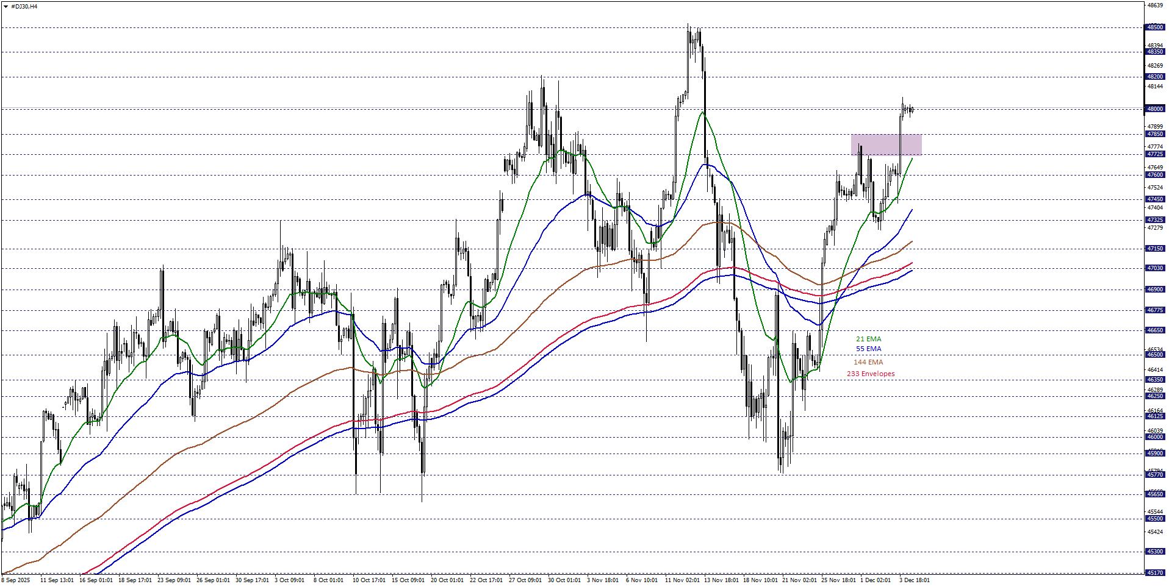Click the 47850 price level tag
Image resolution: width=1169 pixels, height=587 pixels.
[x=1154, y=134]
